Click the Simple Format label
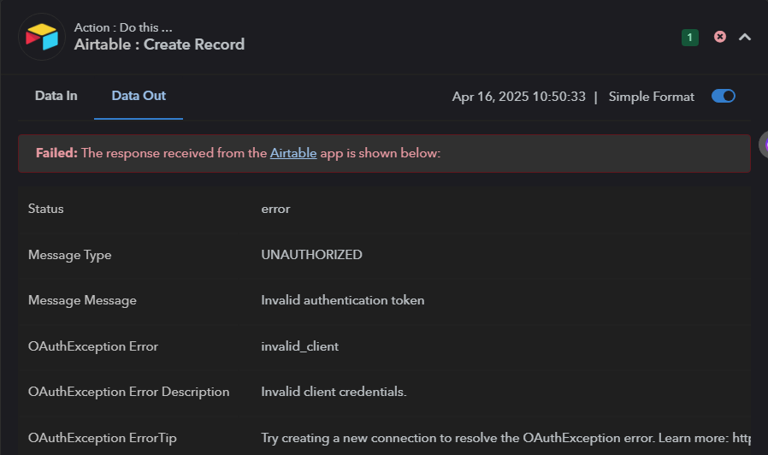768x455 pixels. pyautogui.click(x=651, y=97)
